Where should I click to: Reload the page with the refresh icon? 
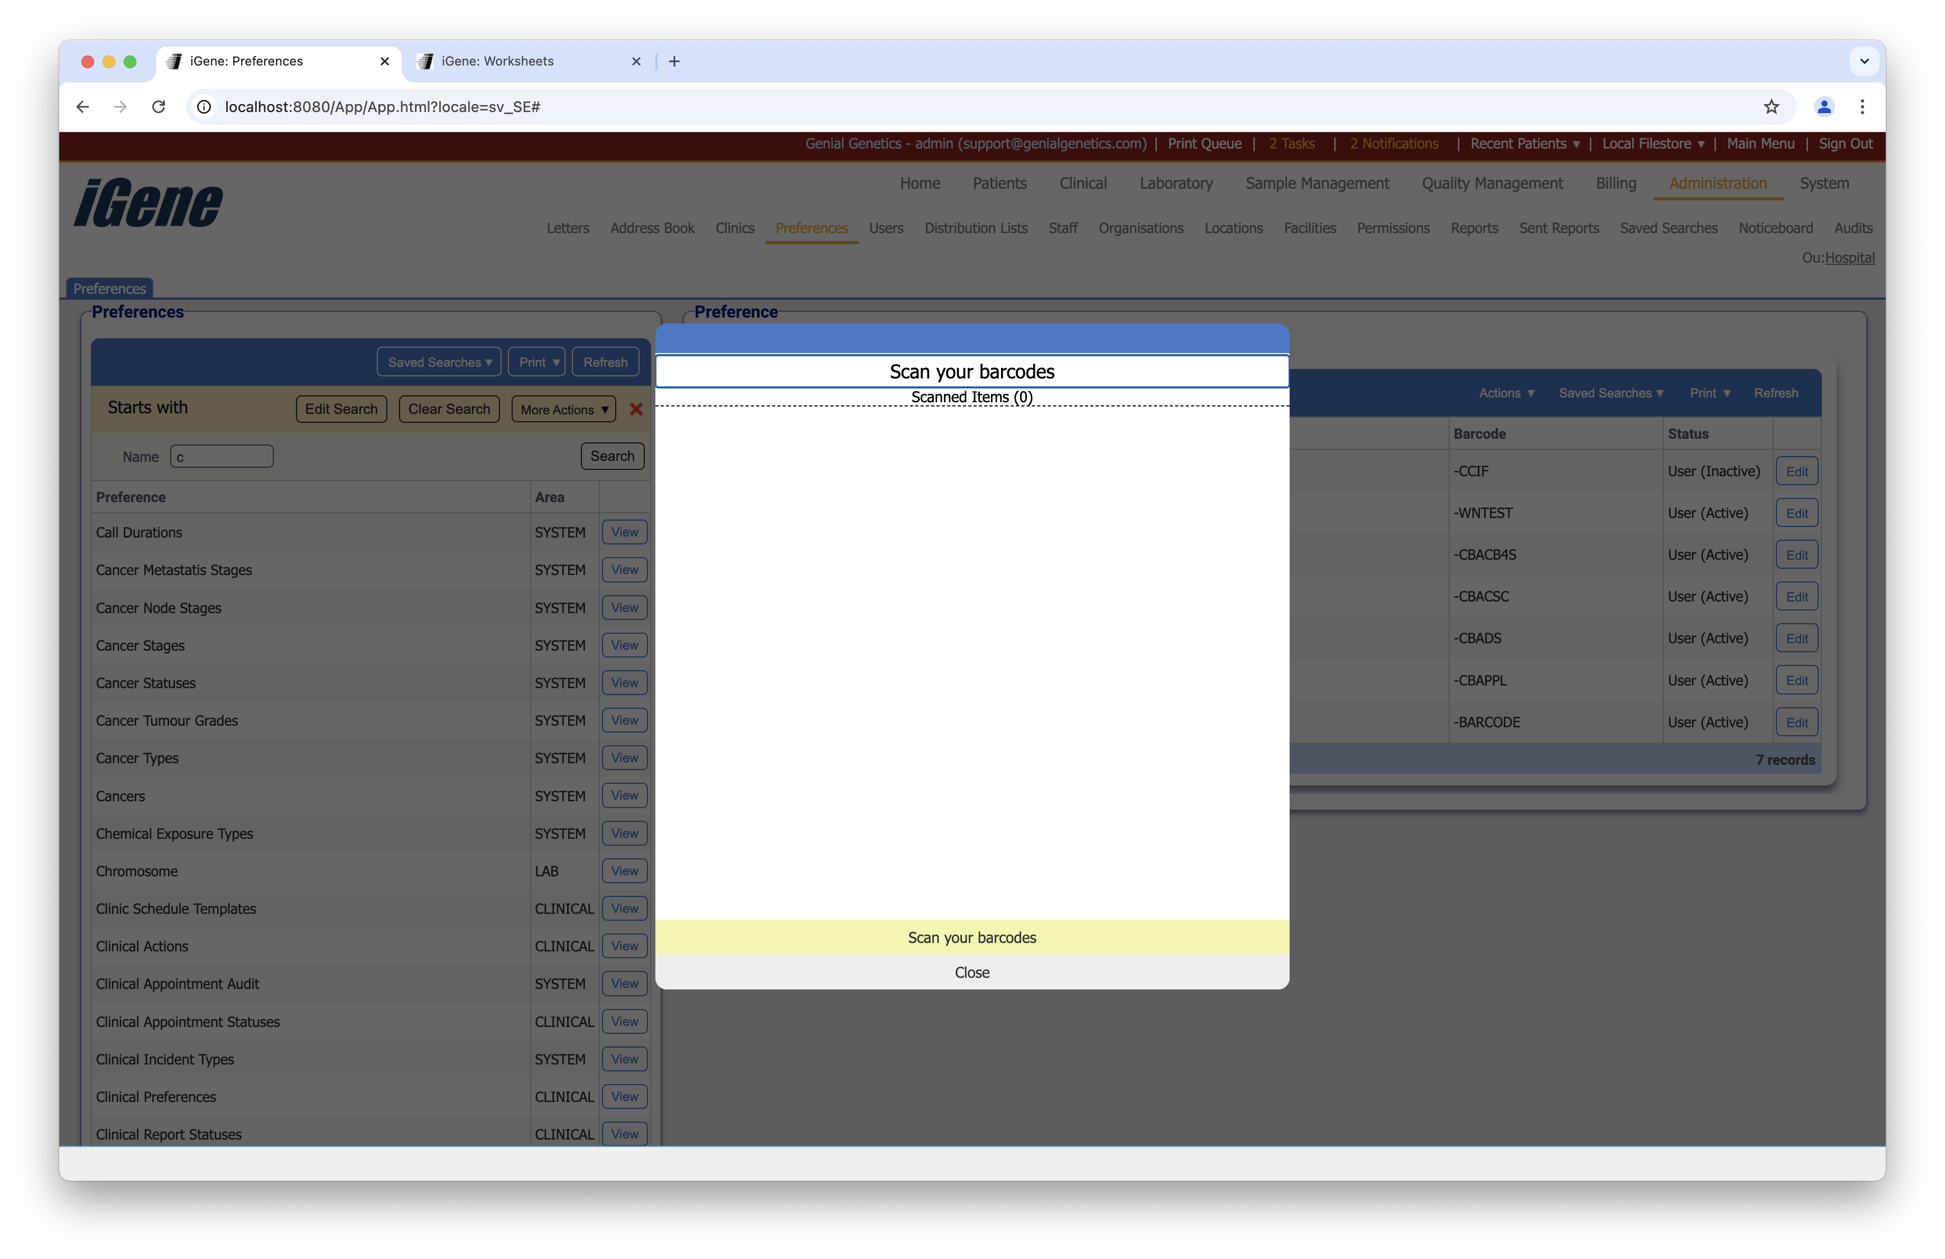(159, 107)
